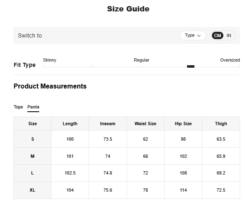The height and width of the screenshot is (201, 245).
Task: Click the L row waist value 72
Action: click(x=145, y=173)
